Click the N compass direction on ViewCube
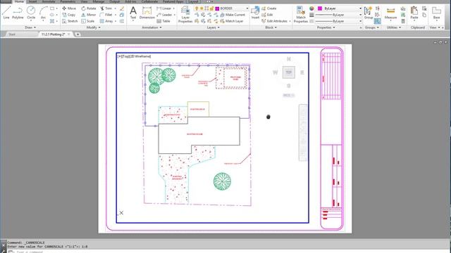The image size is (451, 253). (x=288, y=59)
